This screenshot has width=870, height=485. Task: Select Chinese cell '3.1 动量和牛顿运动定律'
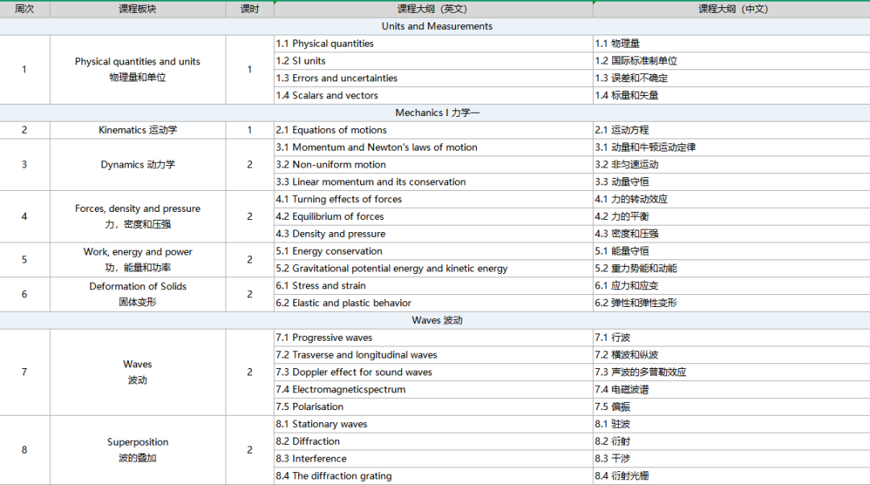[731, 147]
